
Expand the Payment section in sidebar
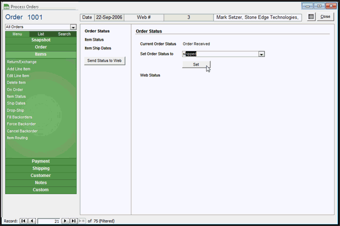41,162
